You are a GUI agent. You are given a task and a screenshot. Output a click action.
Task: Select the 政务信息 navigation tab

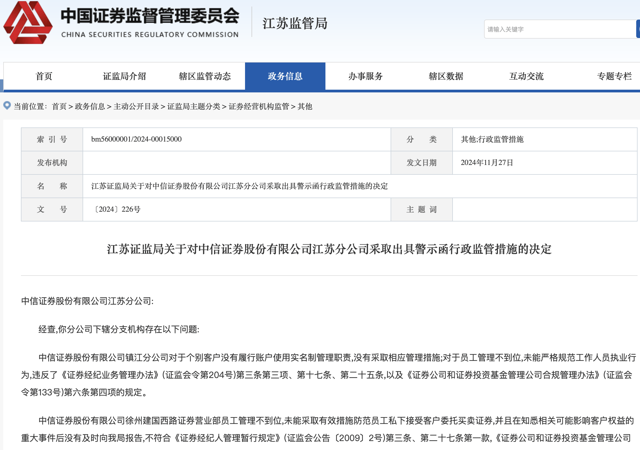(285, 76)
